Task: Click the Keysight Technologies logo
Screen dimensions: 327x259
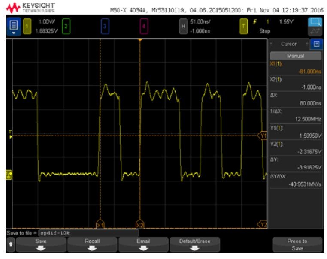Action: (30, 8)
